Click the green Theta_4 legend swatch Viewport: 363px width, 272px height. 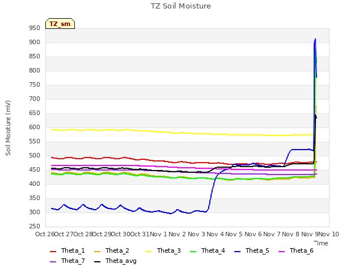click(193, 252)
